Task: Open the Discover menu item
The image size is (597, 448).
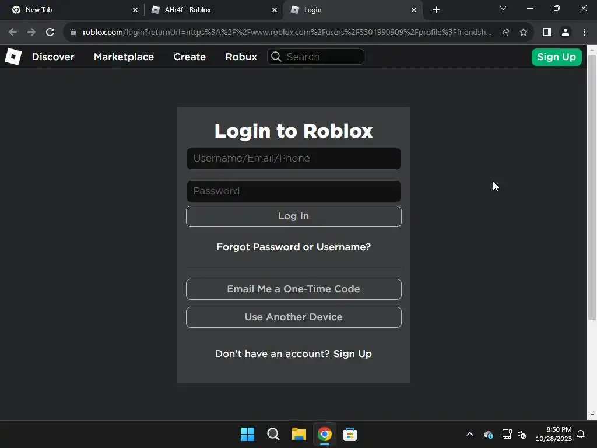Action: coord(53,57)
